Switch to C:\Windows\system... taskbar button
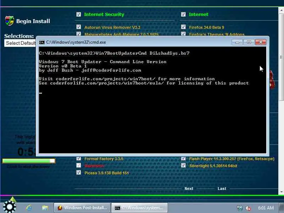 pyautogui.click(x=140, y=208)
